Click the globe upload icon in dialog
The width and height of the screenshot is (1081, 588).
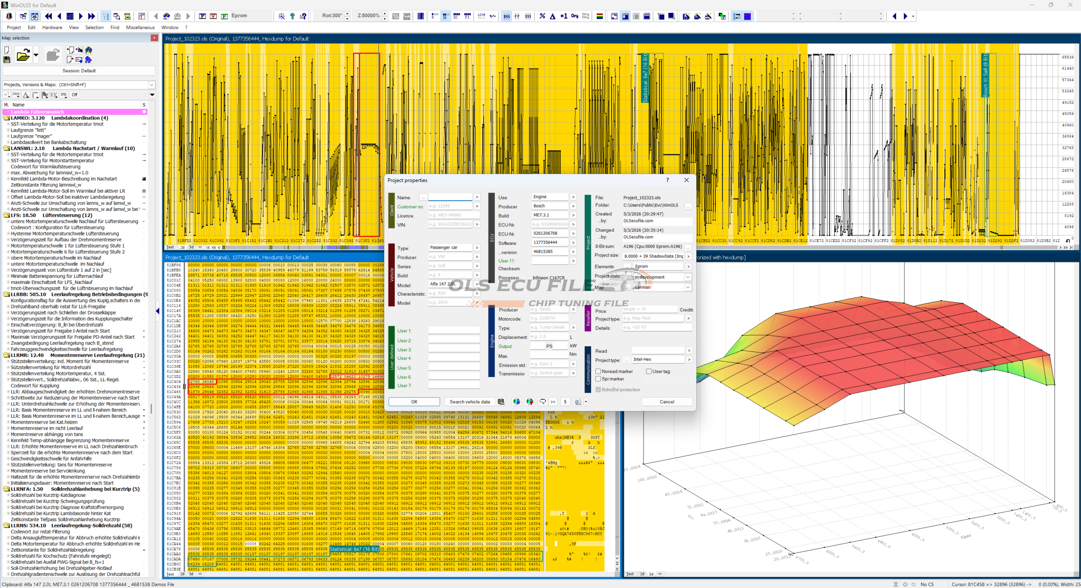coord(530,402)
